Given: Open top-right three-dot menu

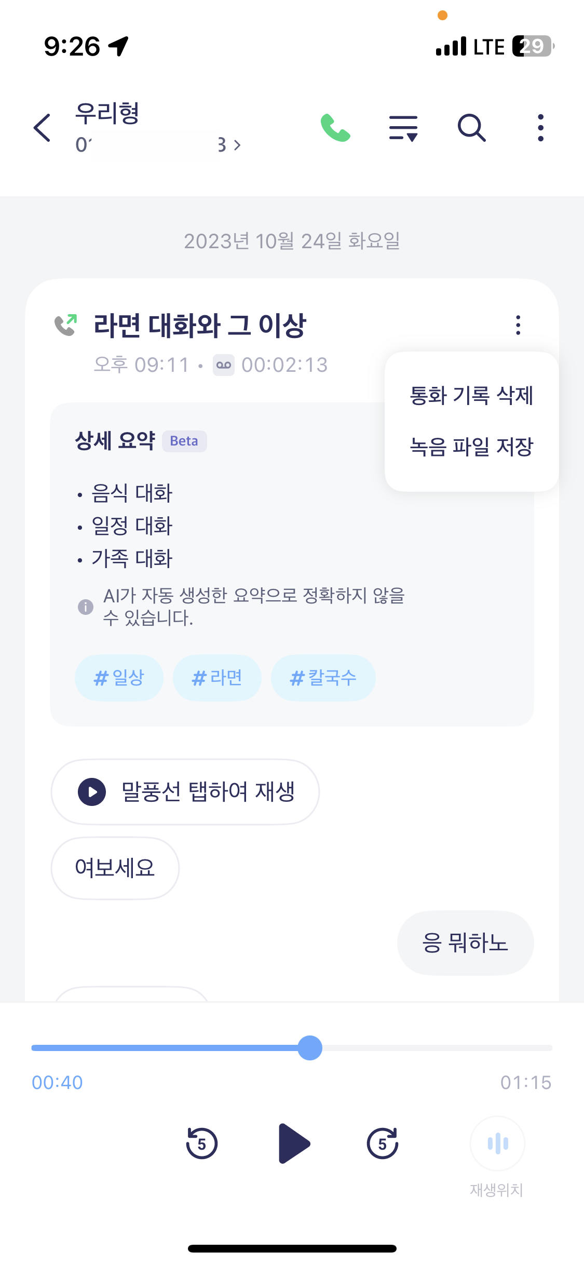Looking at the screenshot, I should (540, 128).
